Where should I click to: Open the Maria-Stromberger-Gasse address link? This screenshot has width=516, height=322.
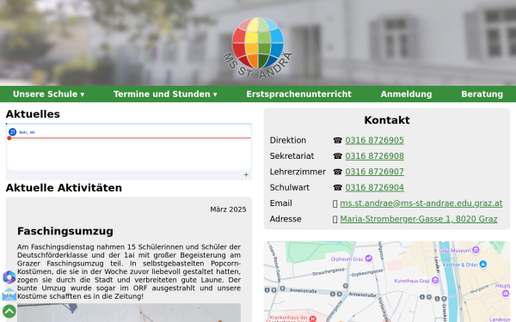coord(419,219)
